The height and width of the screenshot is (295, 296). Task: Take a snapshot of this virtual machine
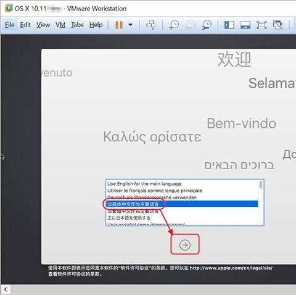point(174,25)
